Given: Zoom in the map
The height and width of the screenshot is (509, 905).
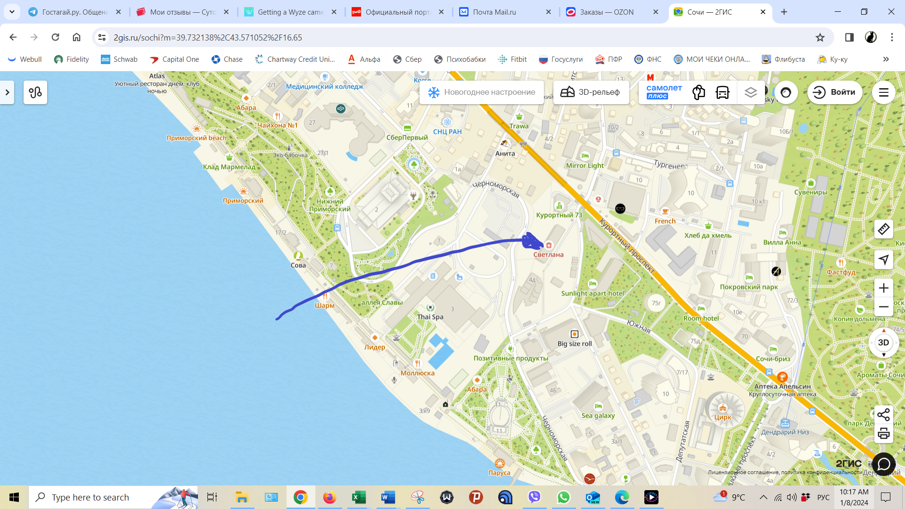Looking at the screenshot, I should pos(883,288).
